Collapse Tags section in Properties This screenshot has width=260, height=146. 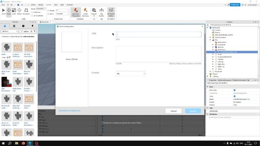pos(208,108)
